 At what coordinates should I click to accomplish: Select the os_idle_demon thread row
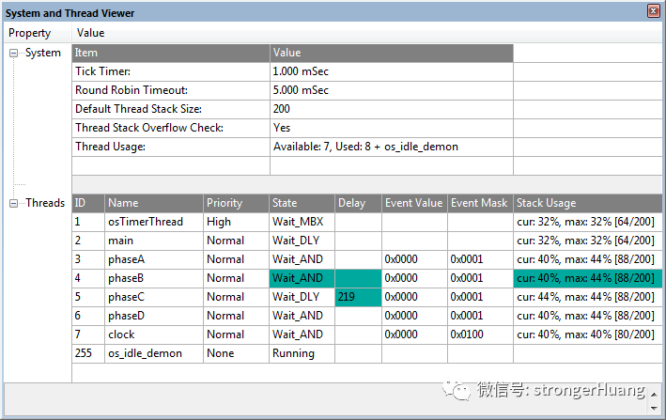tap(367, 353)
